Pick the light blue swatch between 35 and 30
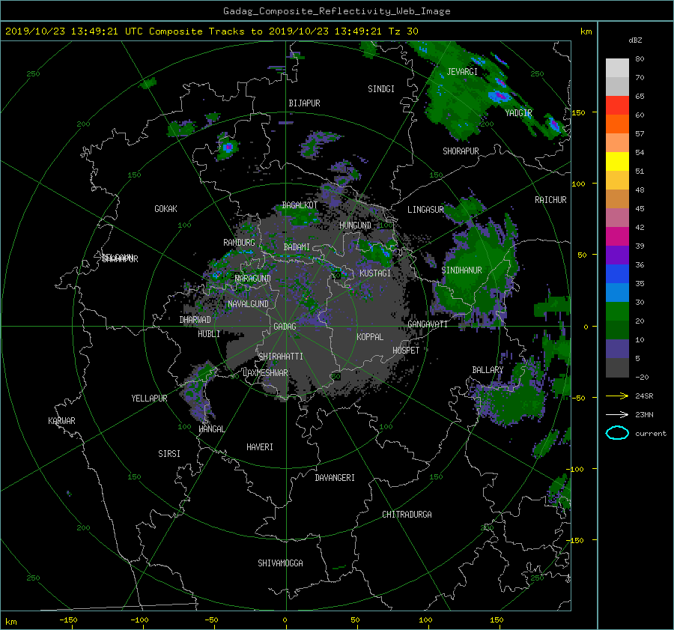 617,293
